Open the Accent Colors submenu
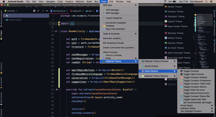This screenshot has height=117, width=216. tap(151, 66)
